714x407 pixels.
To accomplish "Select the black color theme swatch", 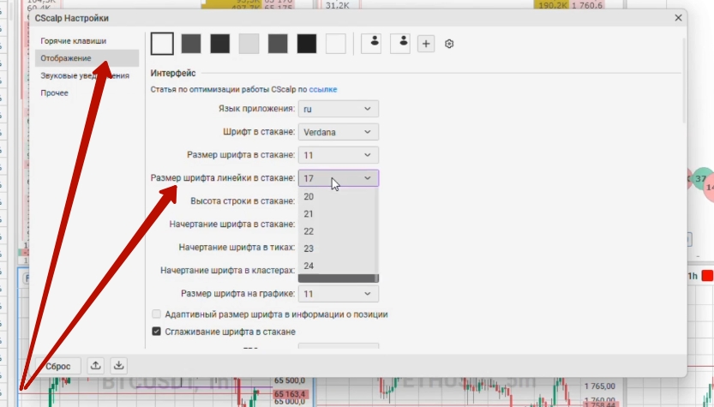I will (307, 44).
